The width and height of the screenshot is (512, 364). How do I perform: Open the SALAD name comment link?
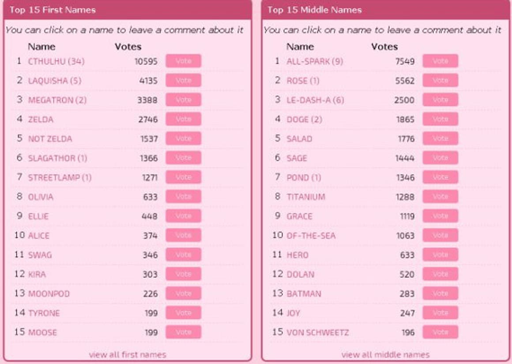tap(299, 139)
